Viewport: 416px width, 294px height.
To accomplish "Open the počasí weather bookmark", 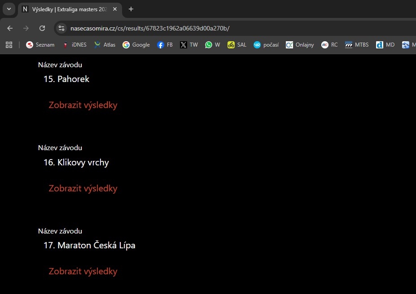I will click(x=266, y=45).
